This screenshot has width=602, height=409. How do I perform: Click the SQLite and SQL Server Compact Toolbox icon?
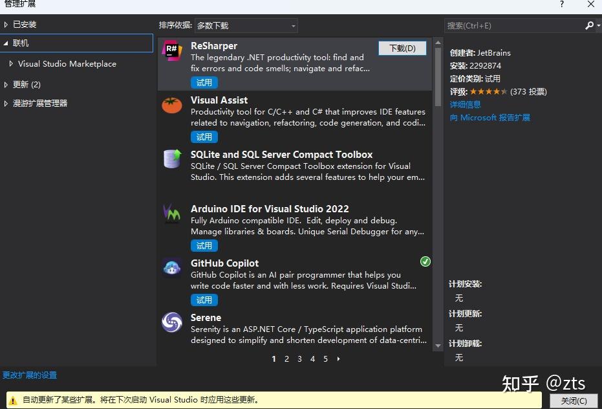click(171, 160)
